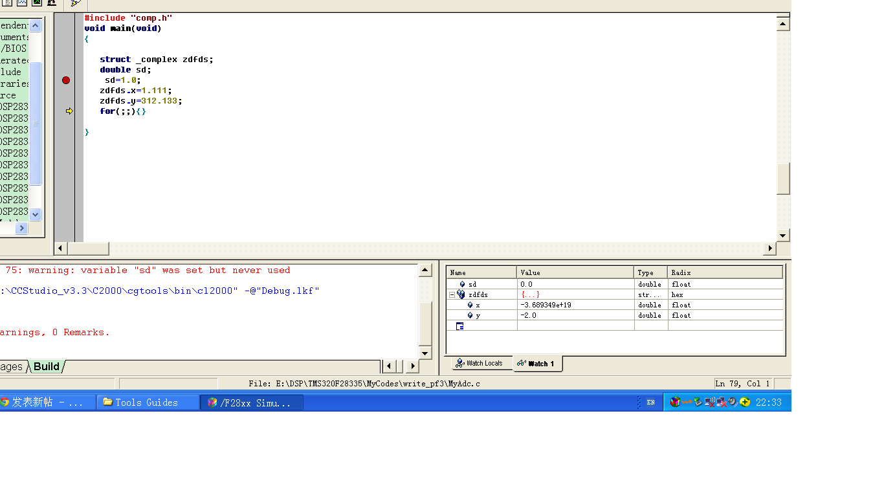Click the volume speaker tray icon
The width and height of the screenshot is (884, 497).
[x=733, y=402]
